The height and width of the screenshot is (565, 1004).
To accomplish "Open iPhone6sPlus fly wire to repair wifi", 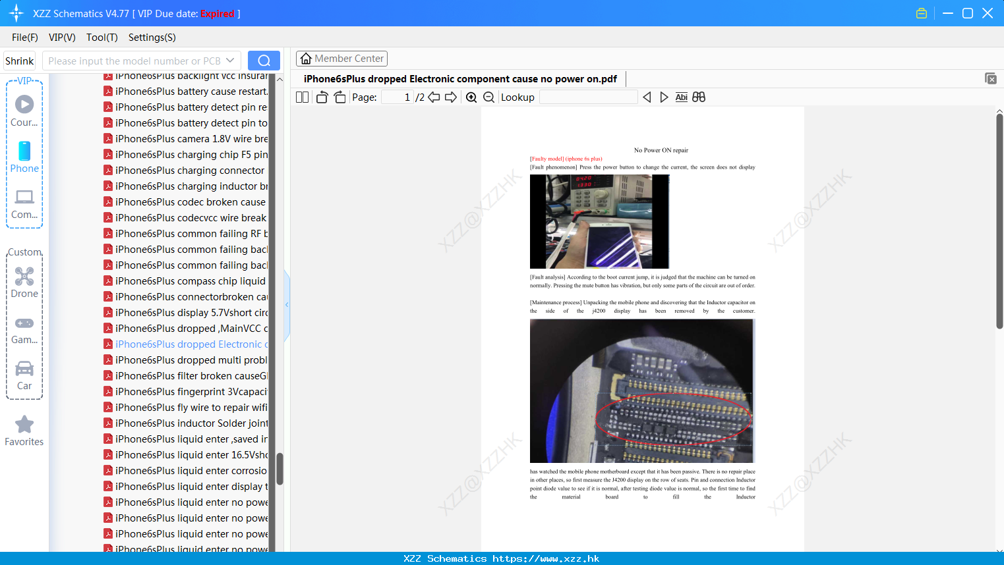I will click(x=185, y=408).
